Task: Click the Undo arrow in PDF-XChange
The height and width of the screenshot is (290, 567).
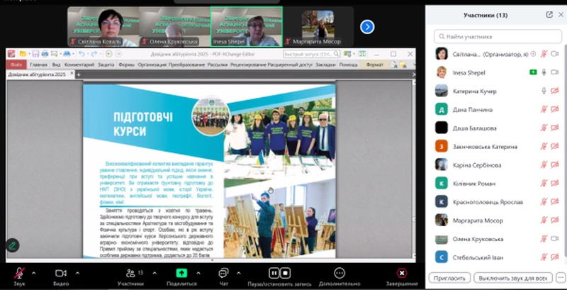Action: [x=82, y=54]
